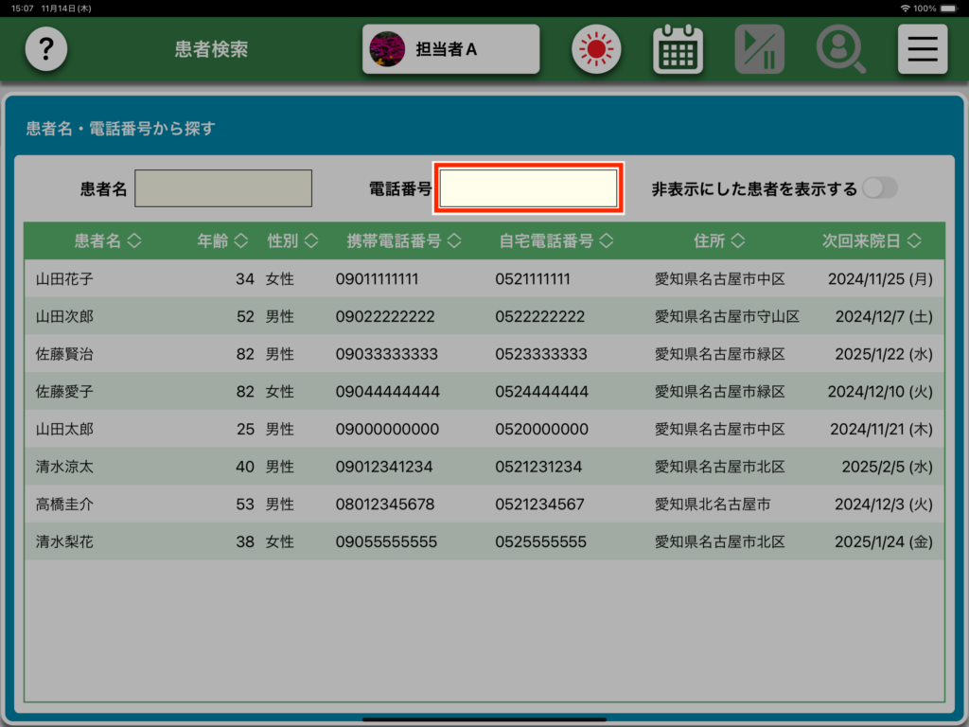Tap the red sun icon button
Viewport: 969px width, 727px height.
595,49
